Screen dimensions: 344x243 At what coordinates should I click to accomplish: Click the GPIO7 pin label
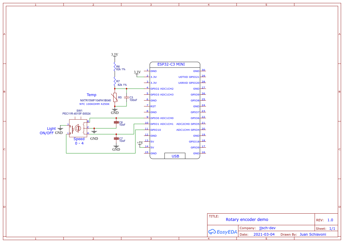195,112
